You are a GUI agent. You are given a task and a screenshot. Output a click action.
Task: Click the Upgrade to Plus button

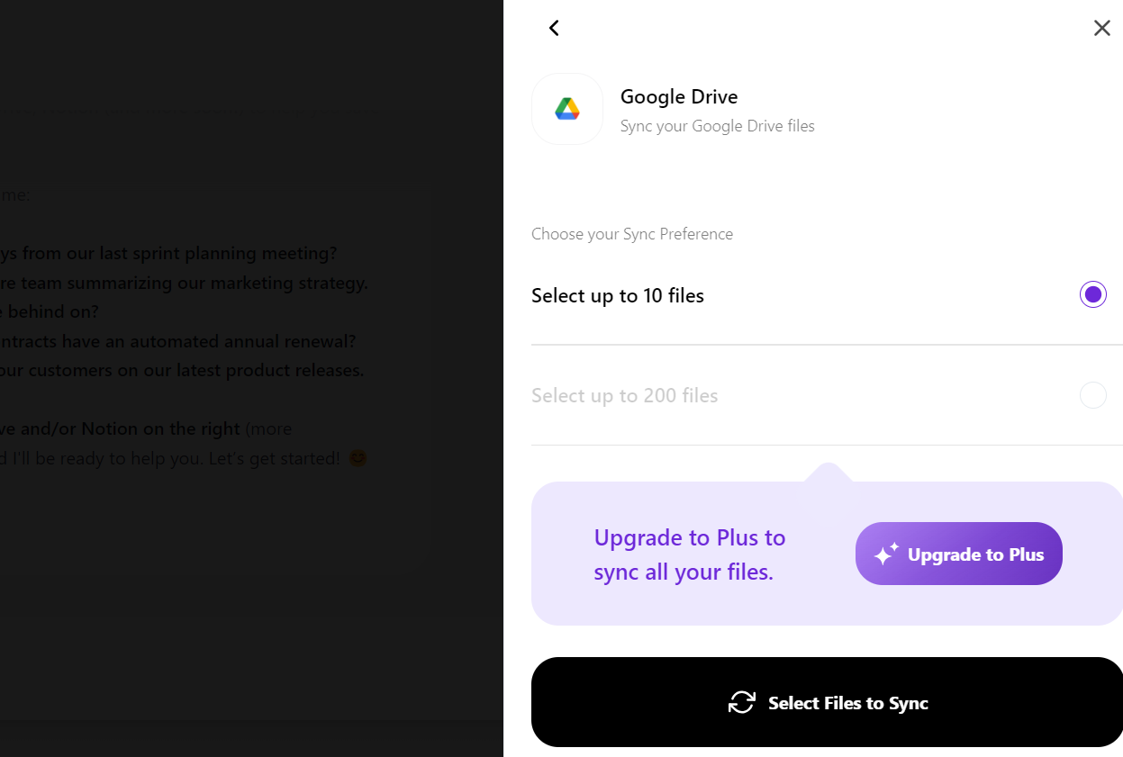[x=959, y=554]
